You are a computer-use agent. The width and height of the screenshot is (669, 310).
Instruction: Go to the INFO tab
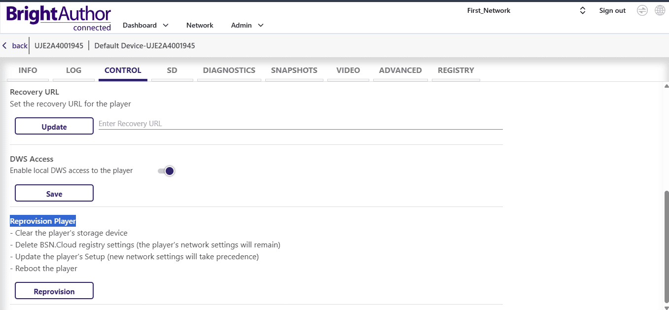28,70
